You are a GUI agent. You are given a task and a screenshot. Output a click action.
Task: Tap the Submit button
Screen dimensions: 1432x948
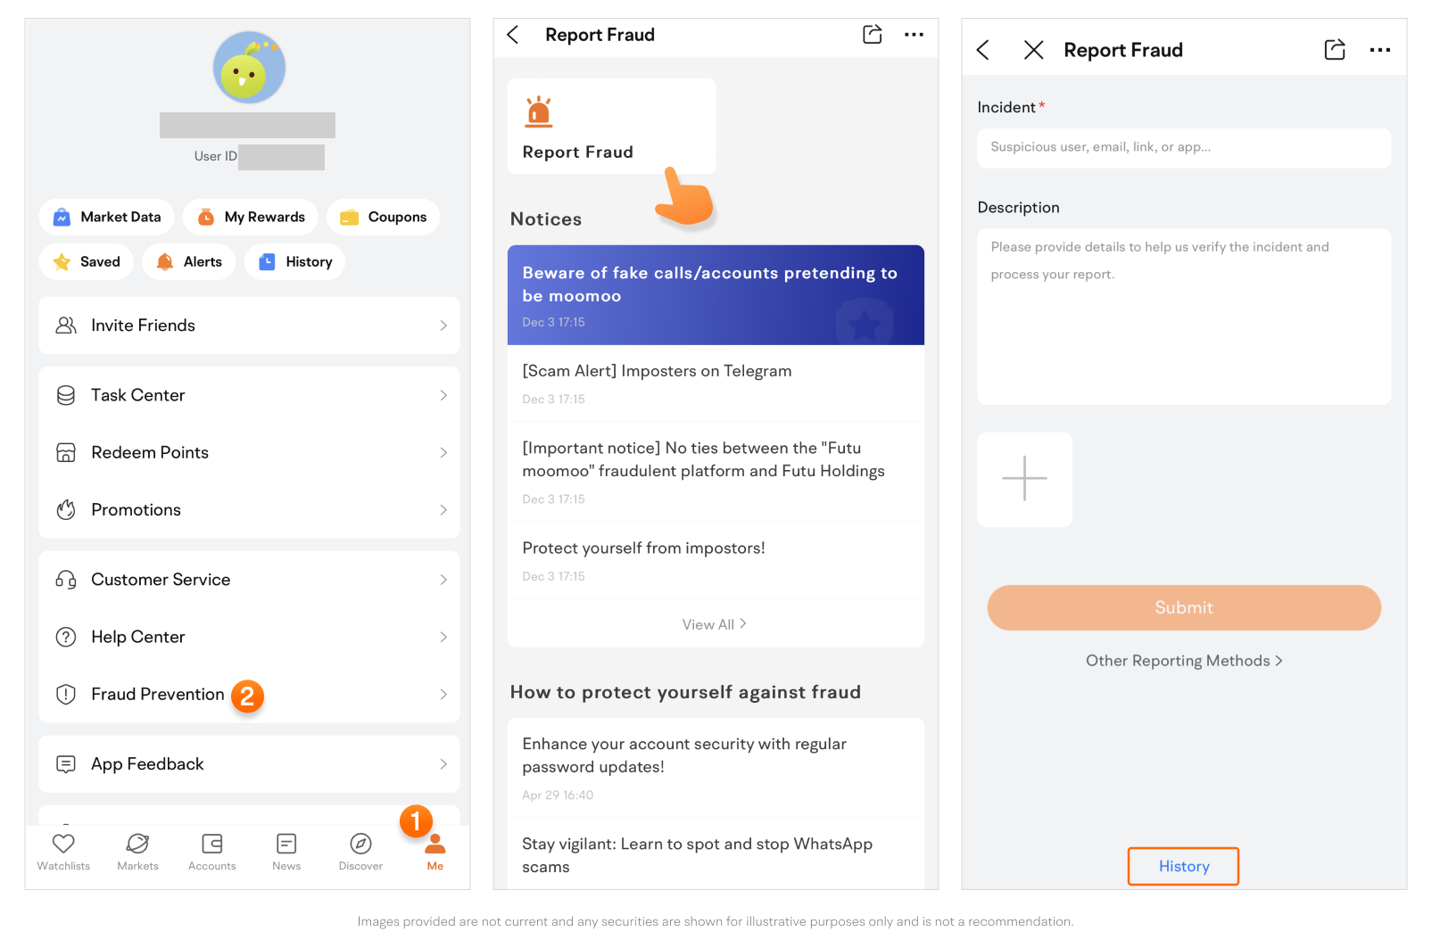pyautogui.click(x=1184, y=607)
